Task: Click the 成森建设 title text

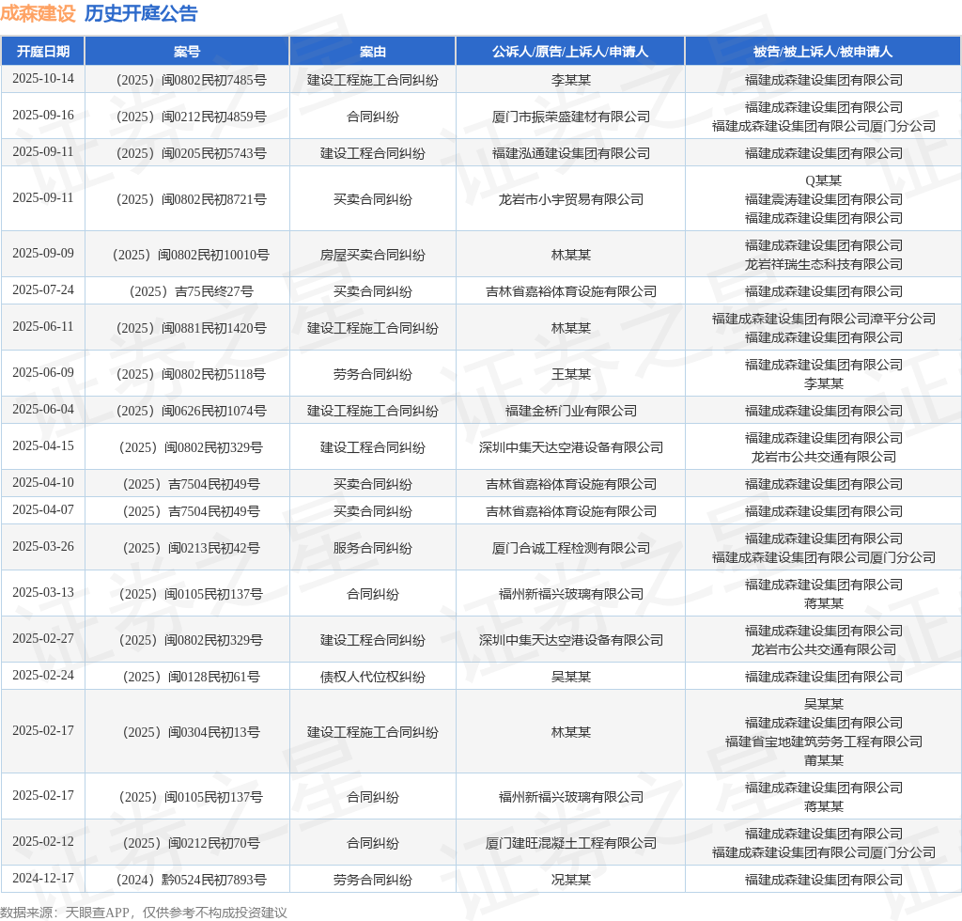Action: click(38, 13)
